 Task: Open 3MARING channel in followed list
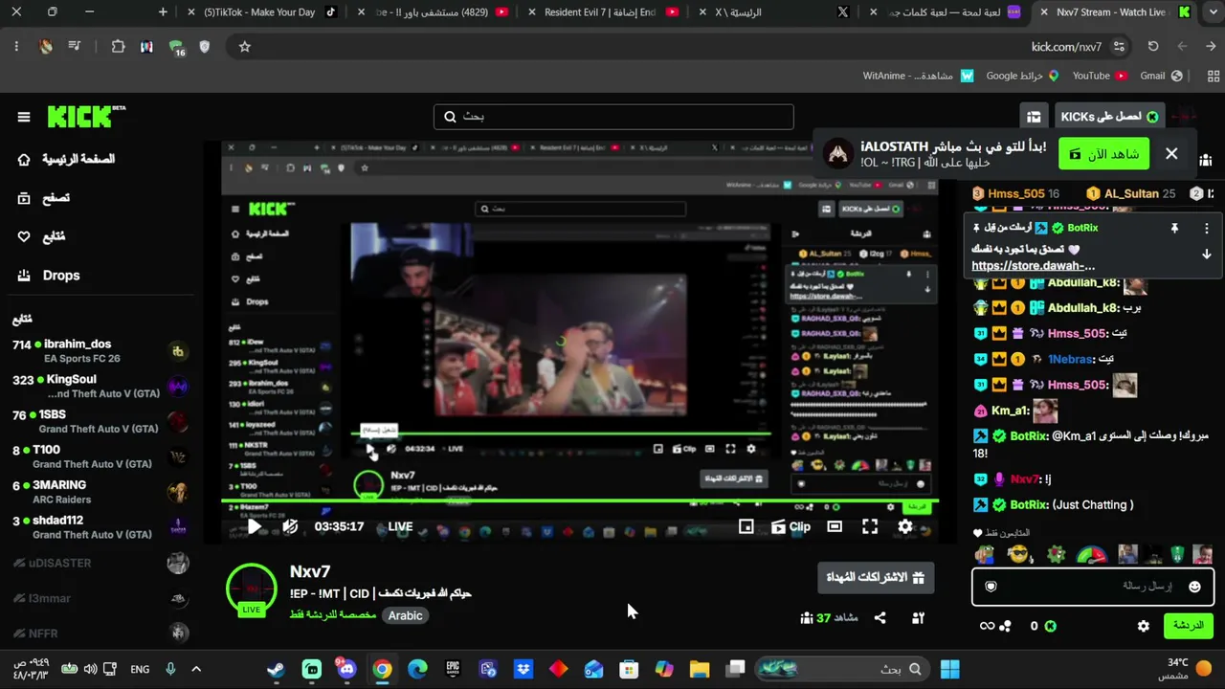100,492
